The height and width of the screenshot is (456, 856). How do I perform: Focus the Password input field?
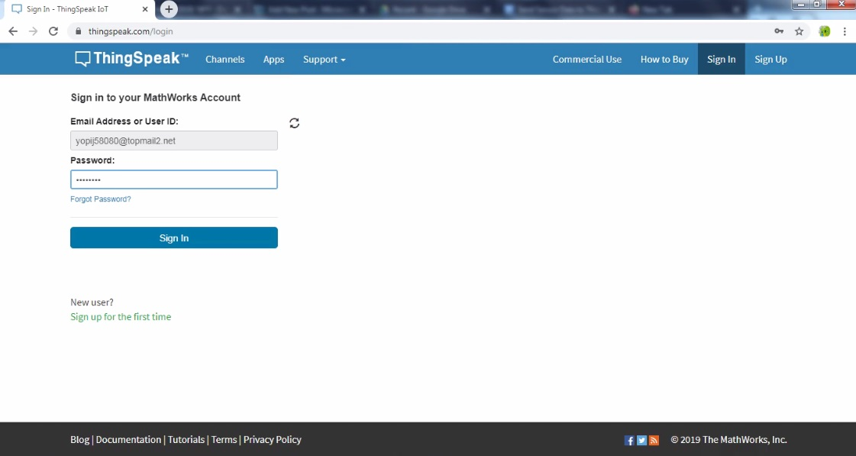[174, 179]
